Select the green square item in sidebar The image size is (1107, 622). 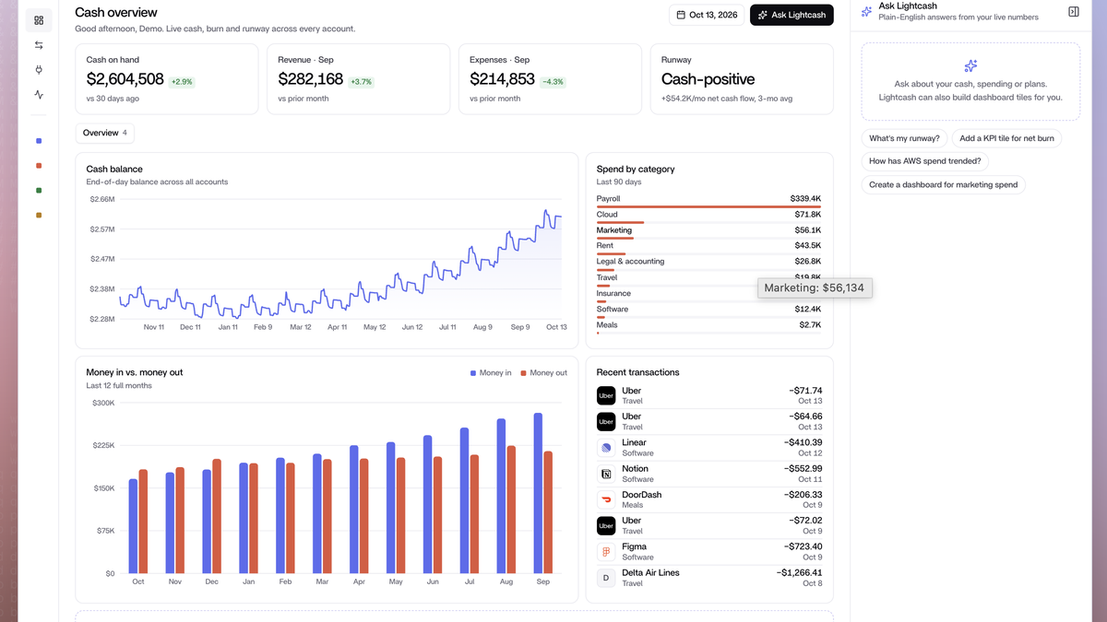[39, 191]
